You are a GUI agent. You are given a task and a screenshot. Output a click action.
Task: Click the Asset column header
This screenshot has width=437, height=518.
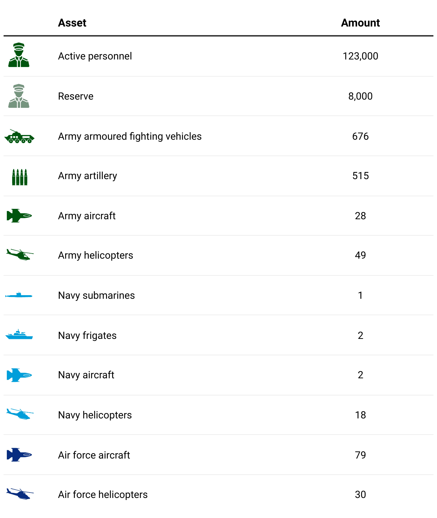[x=72, y=23]
